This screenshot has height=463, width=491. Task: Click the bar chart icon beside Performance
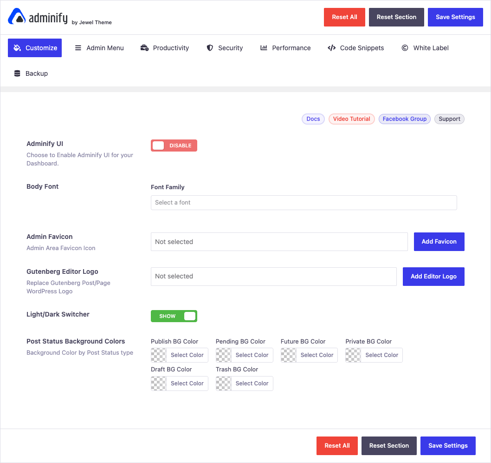pos(264,48)
